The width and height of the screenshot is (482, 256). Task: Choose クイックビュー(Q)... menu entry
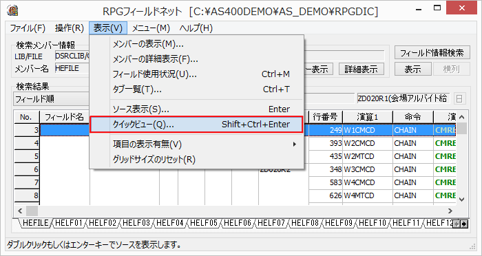tap(197, 125)
